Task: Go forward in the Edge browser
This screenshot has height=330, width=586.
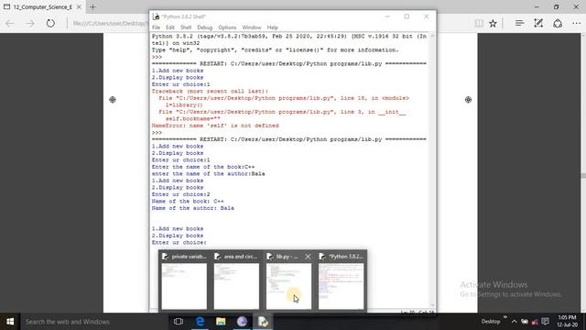Action: click(x=30, y=23)
